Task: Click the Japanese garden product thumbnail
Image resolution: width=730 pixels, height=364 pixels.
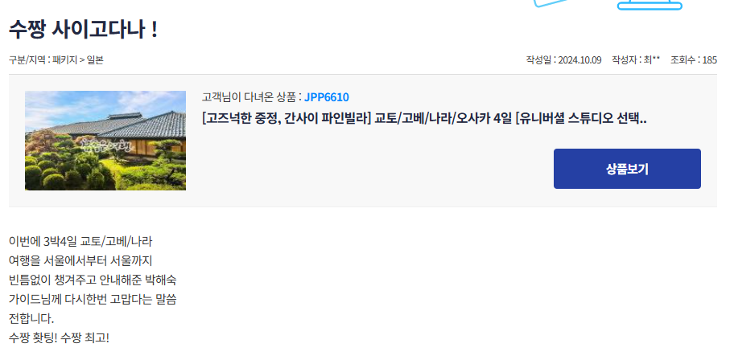Action: [105, 141]
